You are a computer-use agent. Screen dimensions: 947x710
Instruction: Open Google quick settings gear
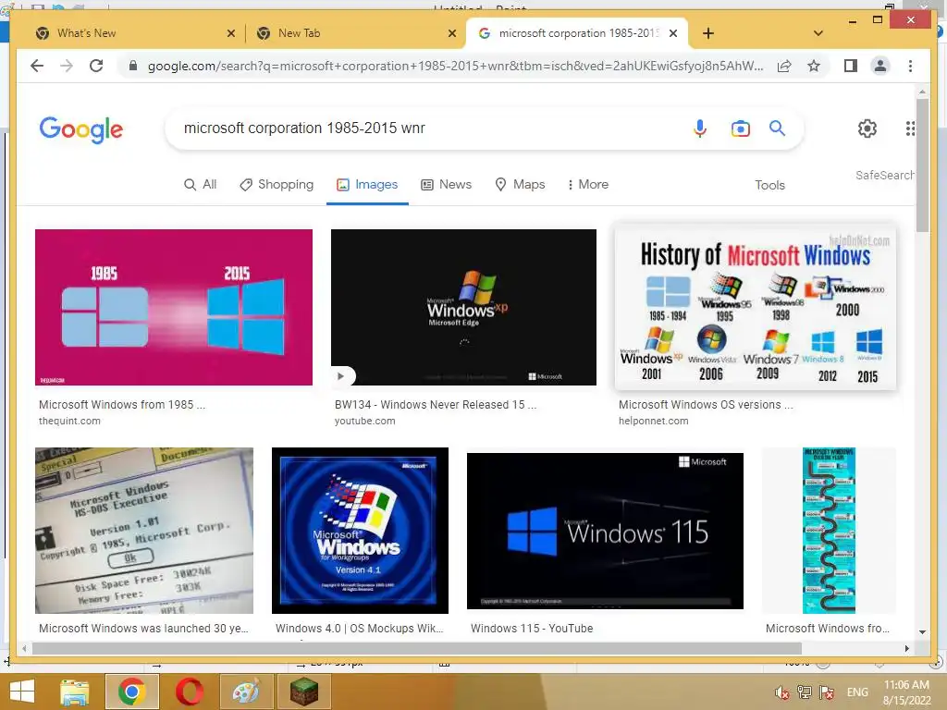click(x=867, y=128)
